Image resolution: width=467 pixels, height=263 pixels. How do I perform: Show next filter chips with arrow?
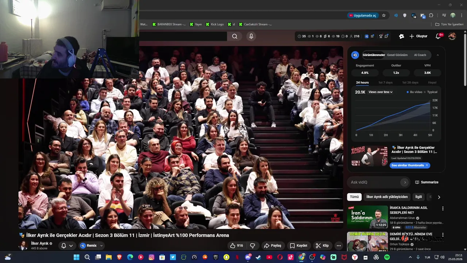[x=439, y=197]
